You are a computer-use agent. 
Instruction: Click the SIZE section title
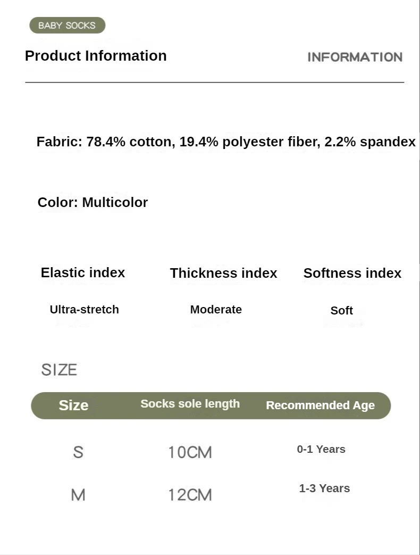(x=59, y=370)
